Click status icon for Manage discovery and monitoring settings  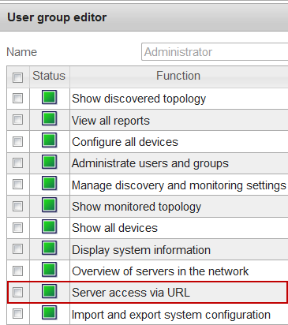pyautogui.click(x=49, y=183)
